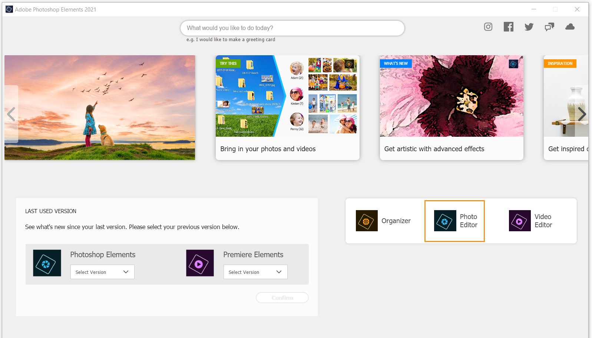The image size is (592, 338).
Task: Click the Premiere Elements logo icon
Action: (x=200, y=263)
